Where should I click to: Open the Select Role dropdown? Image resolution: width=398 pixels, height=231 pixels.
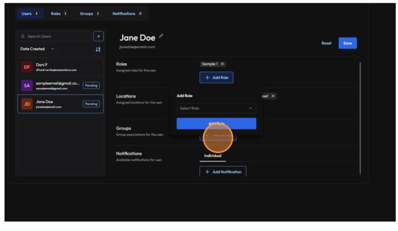[x=216, y=108]
